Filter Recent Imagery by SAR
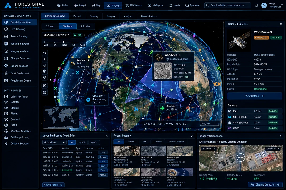286x190 pixels. point(144,142)
